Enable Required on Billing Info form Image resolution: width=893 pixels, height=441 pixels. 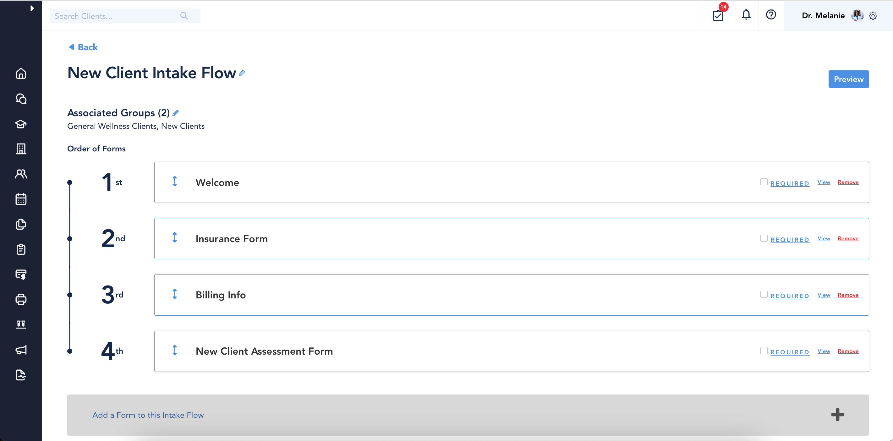tap(763, 294)
